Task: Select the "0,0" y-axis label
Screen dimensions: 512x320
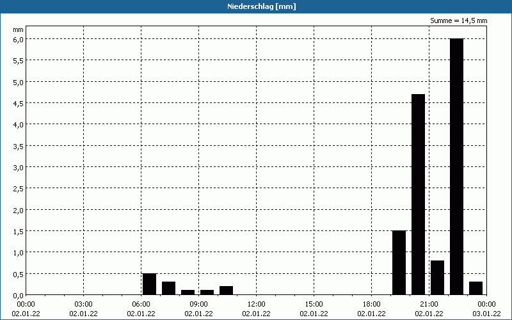Action: coord(19,296)
